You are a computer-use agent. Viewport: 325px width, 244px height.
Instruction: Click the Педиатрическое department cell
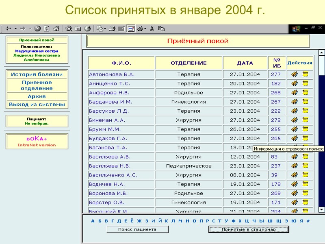click(x=188, y=166)
